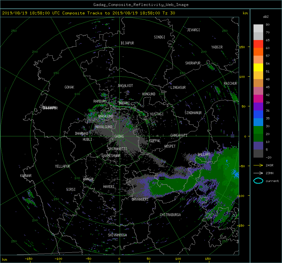Click the GANGAVATI city label

coord(179,135)
